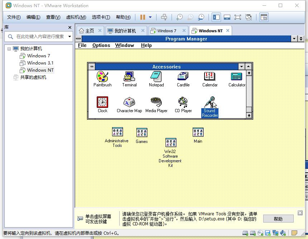Select Windows 3.1 in library tree

(40, 63)
